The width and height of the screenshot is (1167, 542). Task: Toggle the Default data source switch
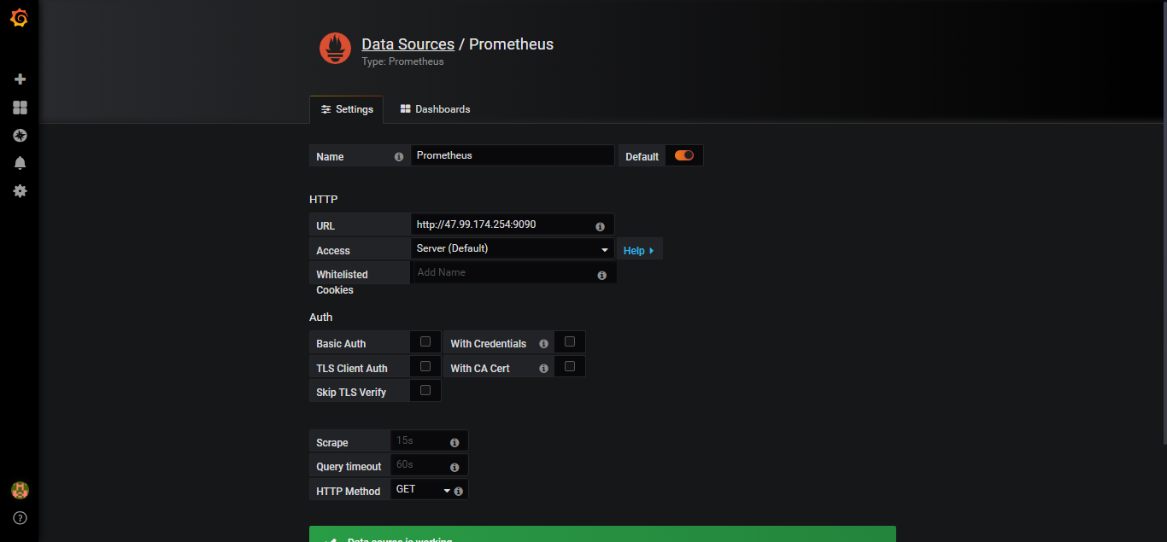[x=684, y=155]
